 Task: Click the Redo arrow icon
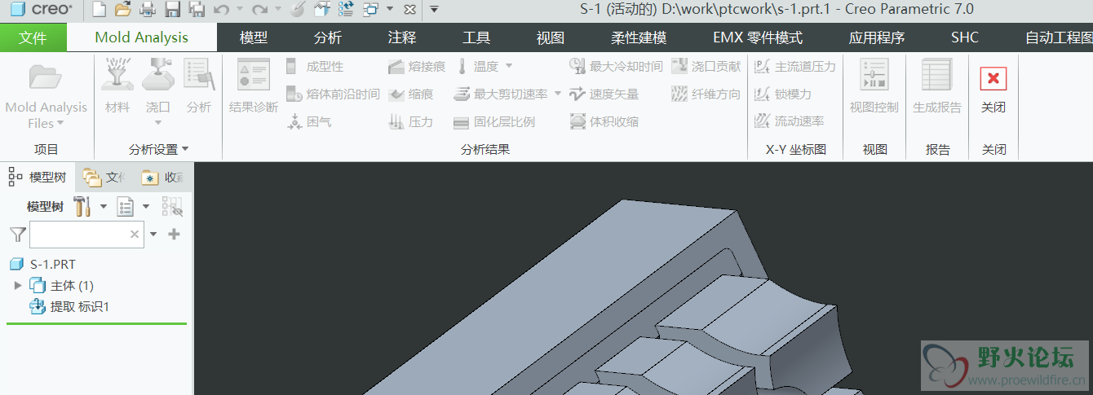coord(259,10)
